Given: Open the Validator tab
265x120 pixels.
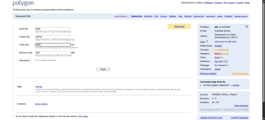Looking at the screenshot, I should 173,16.
